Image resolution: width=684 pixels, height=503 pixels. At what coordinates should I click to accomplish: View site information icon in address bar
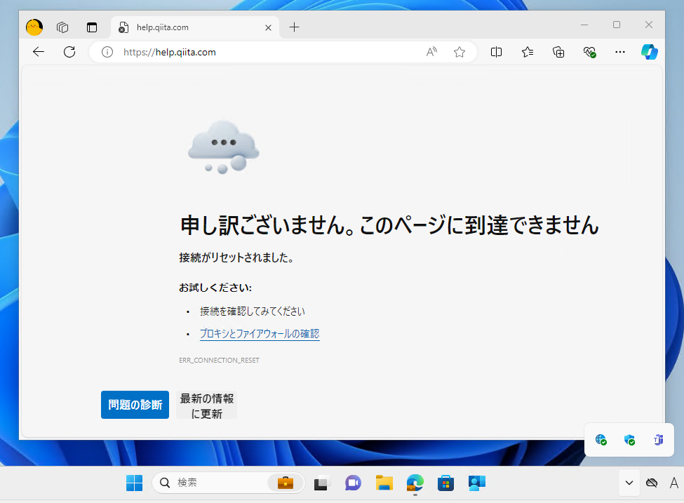point(107,52)
